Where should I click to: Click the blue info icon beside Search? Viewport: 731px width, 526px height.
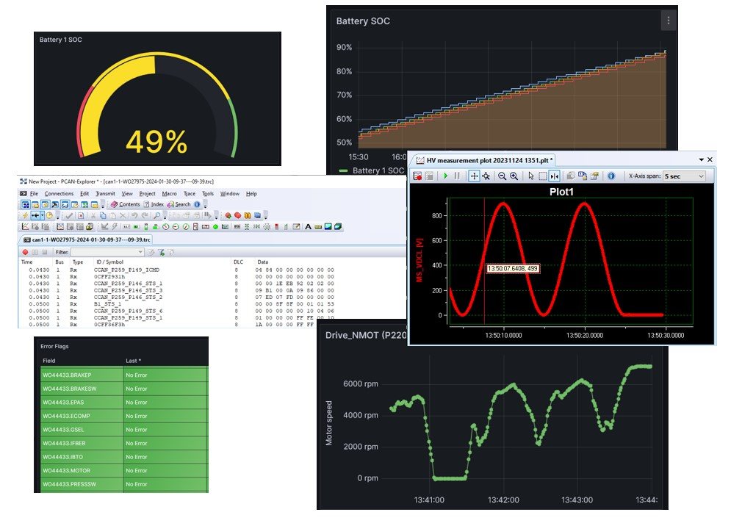click(x=197, y=204)
